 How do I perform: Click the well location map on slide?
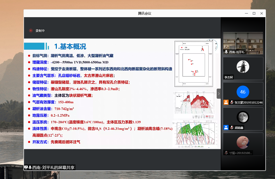(x=194, y=64)
